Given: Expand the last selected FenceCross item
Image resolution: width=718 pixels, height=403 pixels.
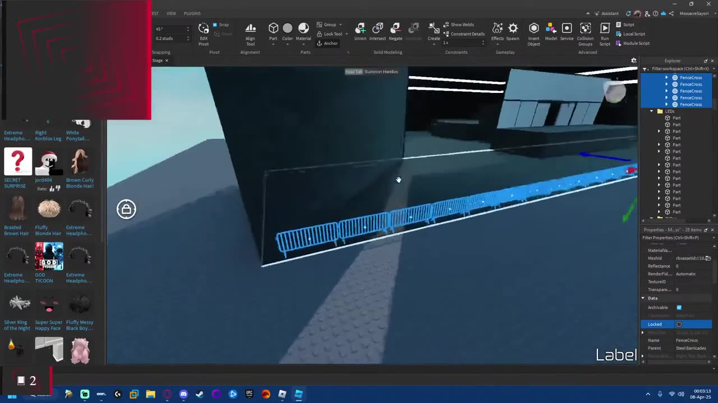Looking at the screenshot, I should coord(666,105).
